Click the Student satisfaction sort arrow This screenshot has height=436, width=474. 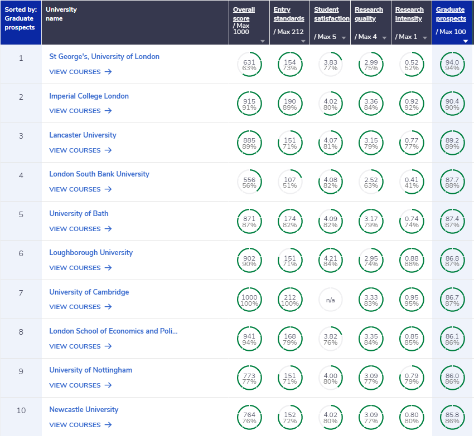coord(344,38)
